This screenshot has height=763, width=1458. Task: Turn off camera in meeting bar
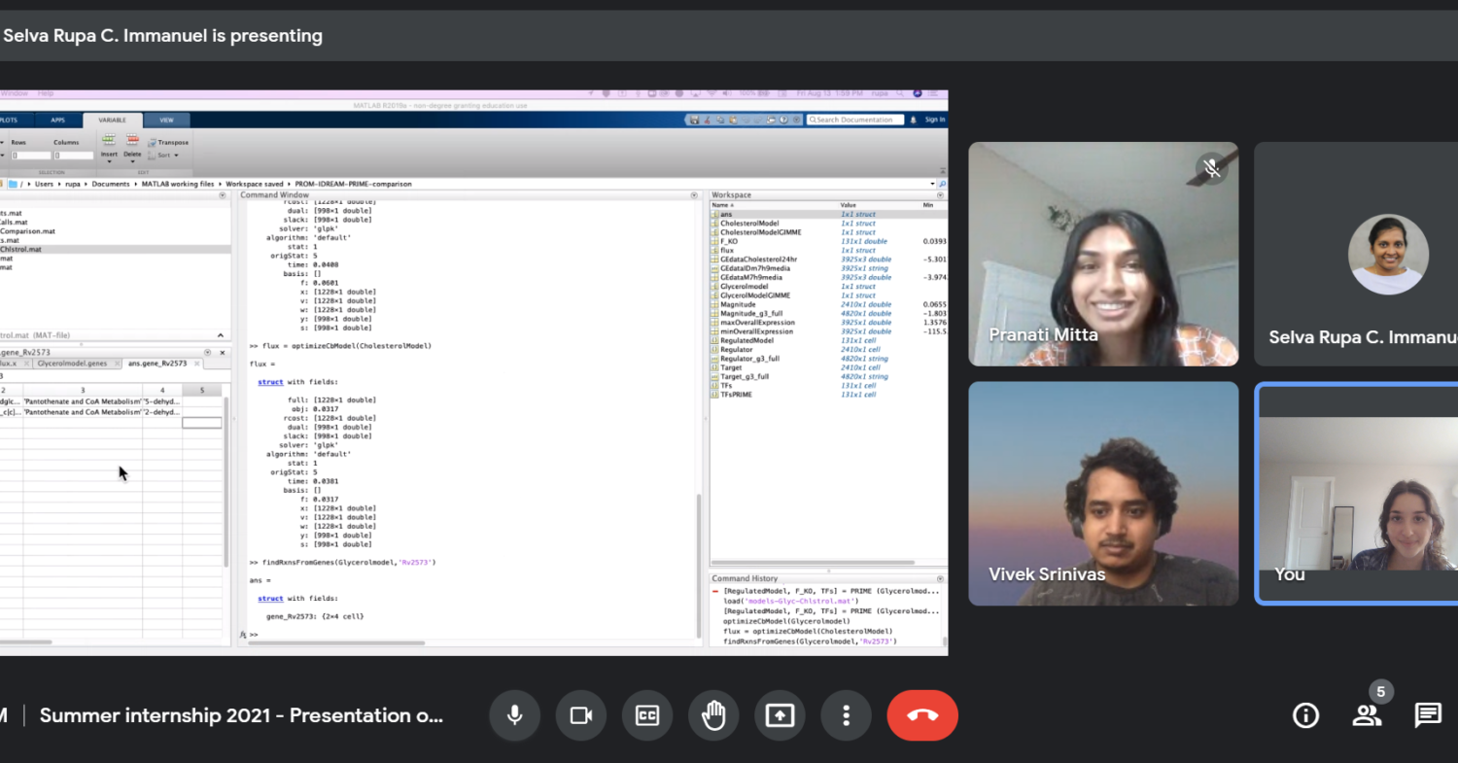pyautogui.click(x=581, y=716)
